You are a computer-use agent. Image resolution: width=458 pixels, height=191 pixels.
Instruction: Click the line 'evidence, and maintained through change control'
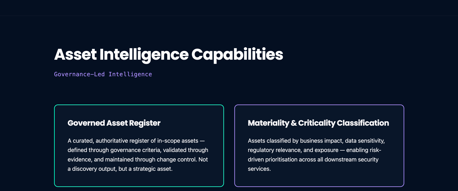(138, 160)
